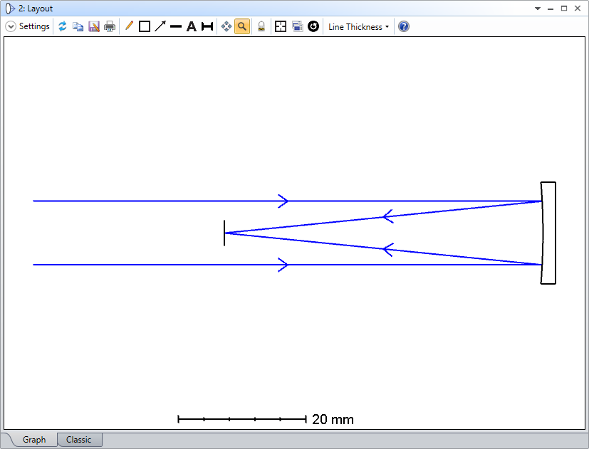The width and height of the screenshot is (589, 449).
Task: Open the Line Thickness dropdown
Action: (x=358, y=26)
